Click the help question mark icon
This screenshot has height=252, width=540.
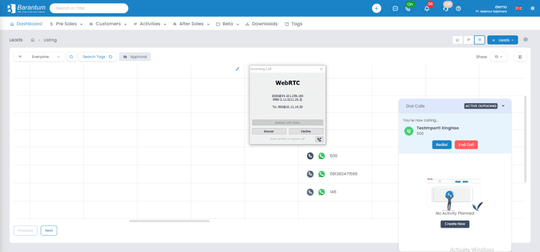pos(458,8)
